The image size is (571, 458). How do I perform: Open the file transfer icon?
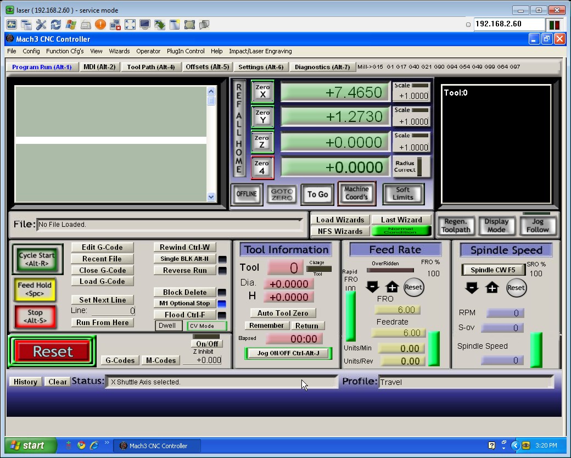tap(160, 25)
